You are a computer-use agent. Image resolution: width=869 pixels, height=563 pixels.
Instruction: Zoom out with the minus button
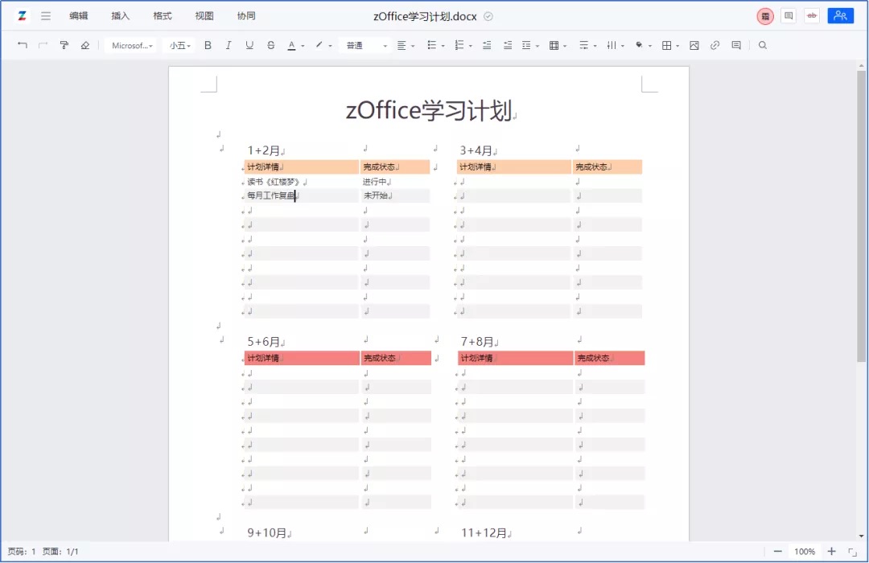(777, 552)
